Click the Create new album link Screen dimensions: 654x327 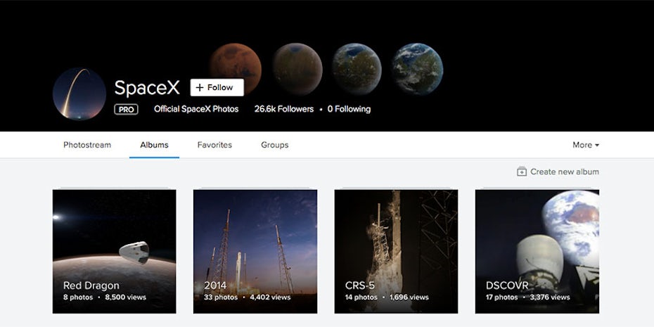pos(564,172)
